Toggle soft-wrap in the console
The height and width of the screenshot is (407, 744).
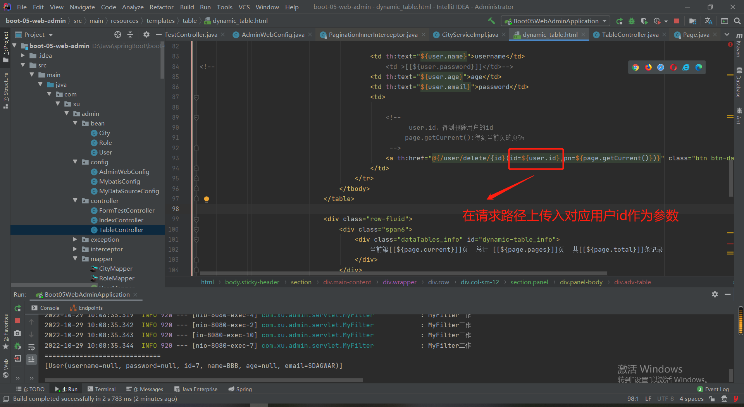pos(31,347)
